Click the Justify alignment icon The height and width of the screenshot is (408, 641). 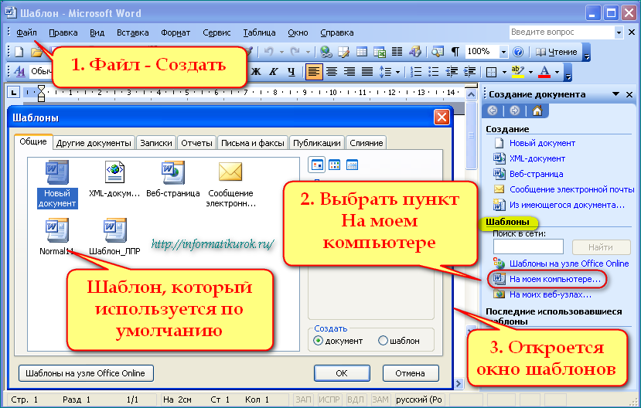click(367, 72)
